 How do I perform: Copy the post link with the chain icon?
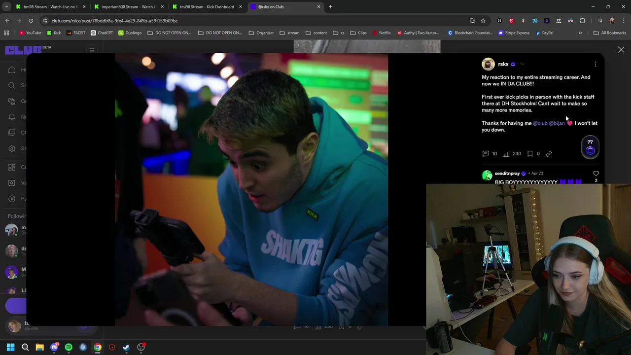549,153
